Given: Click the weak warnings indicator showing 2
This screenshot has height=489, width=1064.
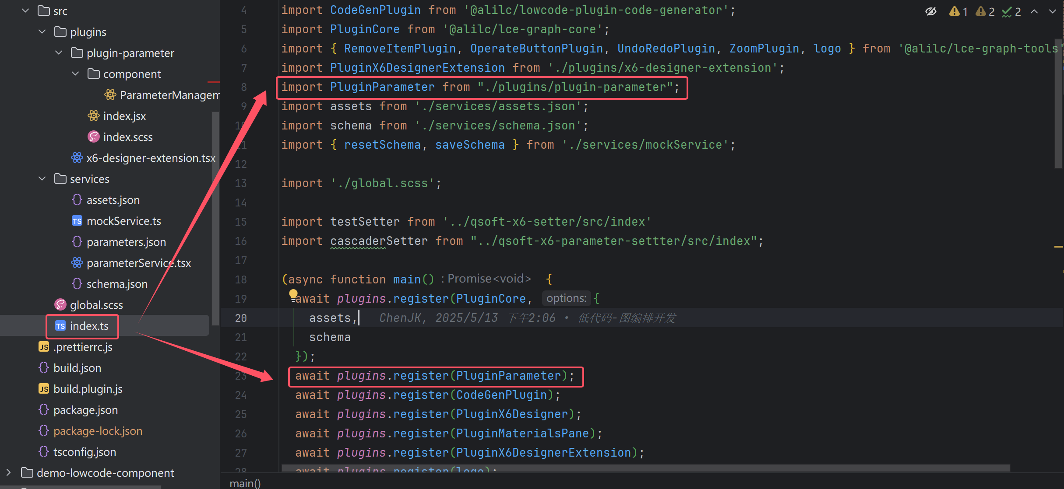Looking at the screenshot, I should (984, 11).
